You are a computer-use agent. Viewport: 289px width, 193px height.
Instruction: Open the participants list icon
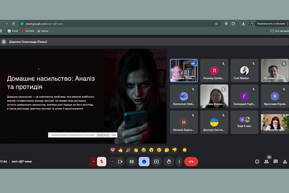tap(267, 161)
